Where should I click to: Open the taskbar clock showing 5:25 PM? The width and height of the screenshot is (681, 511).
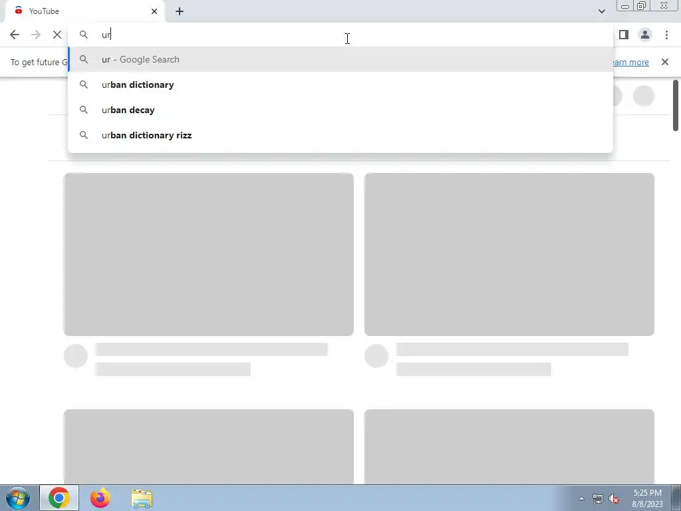coord(647,498)
